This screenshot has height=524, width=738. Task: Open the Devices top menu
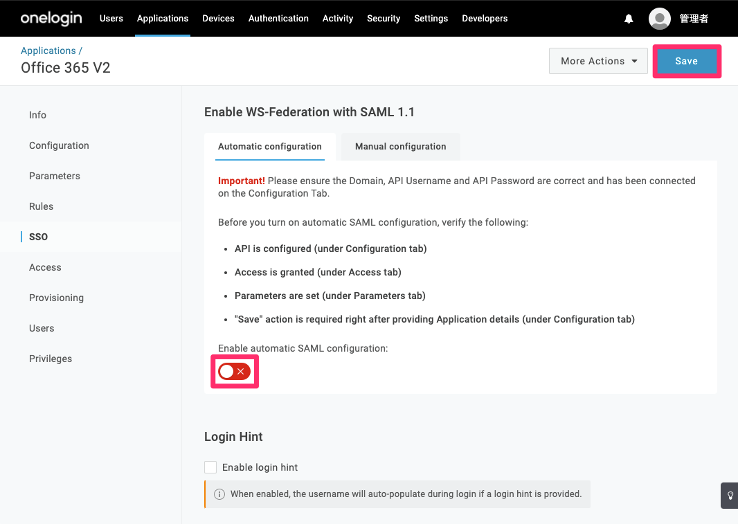tap(218, 19)
